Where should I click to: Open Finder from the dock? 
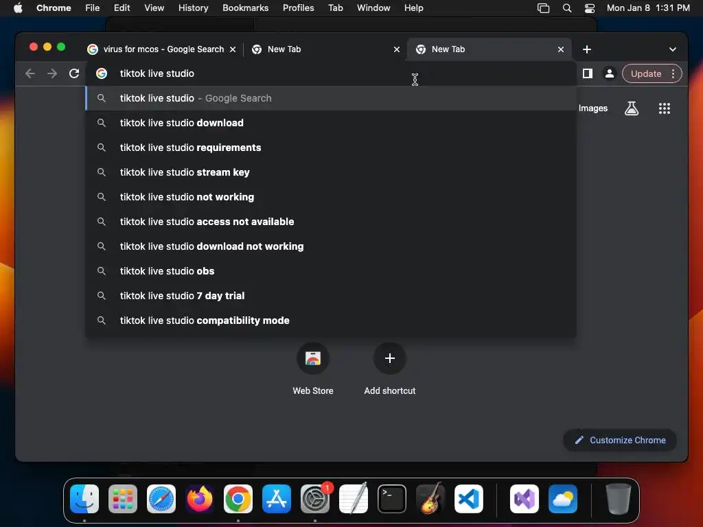[84, 499]
